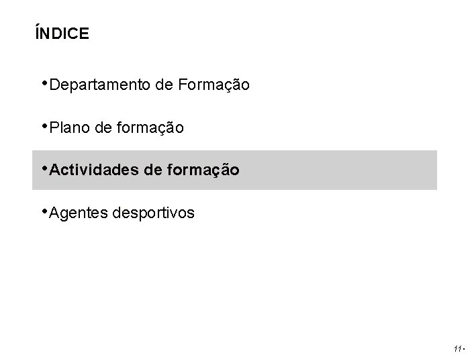474x355 pixels.
Task: Click the word Plano
Action: coord(70,128)
